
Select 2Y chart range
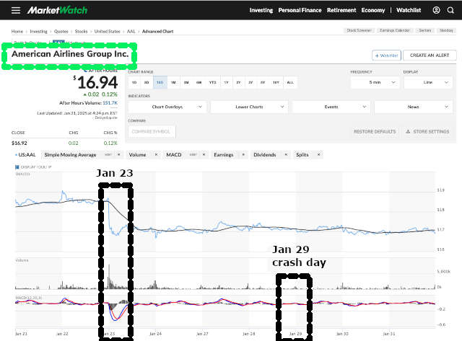(x=239, y=82)
